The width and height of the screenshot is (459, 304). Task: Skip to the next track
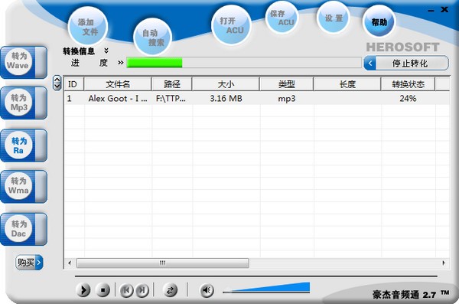(142, 290)
